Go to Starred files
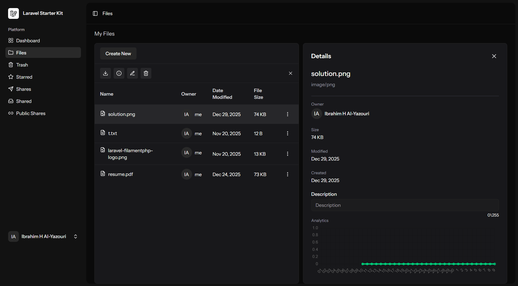Image resolution: width=518 pixels, height=286 pixels. point(43,77)
